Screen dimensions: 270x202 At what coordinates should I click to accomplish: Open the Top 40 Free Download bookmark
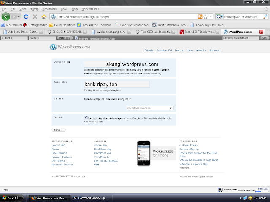[95, 25]
